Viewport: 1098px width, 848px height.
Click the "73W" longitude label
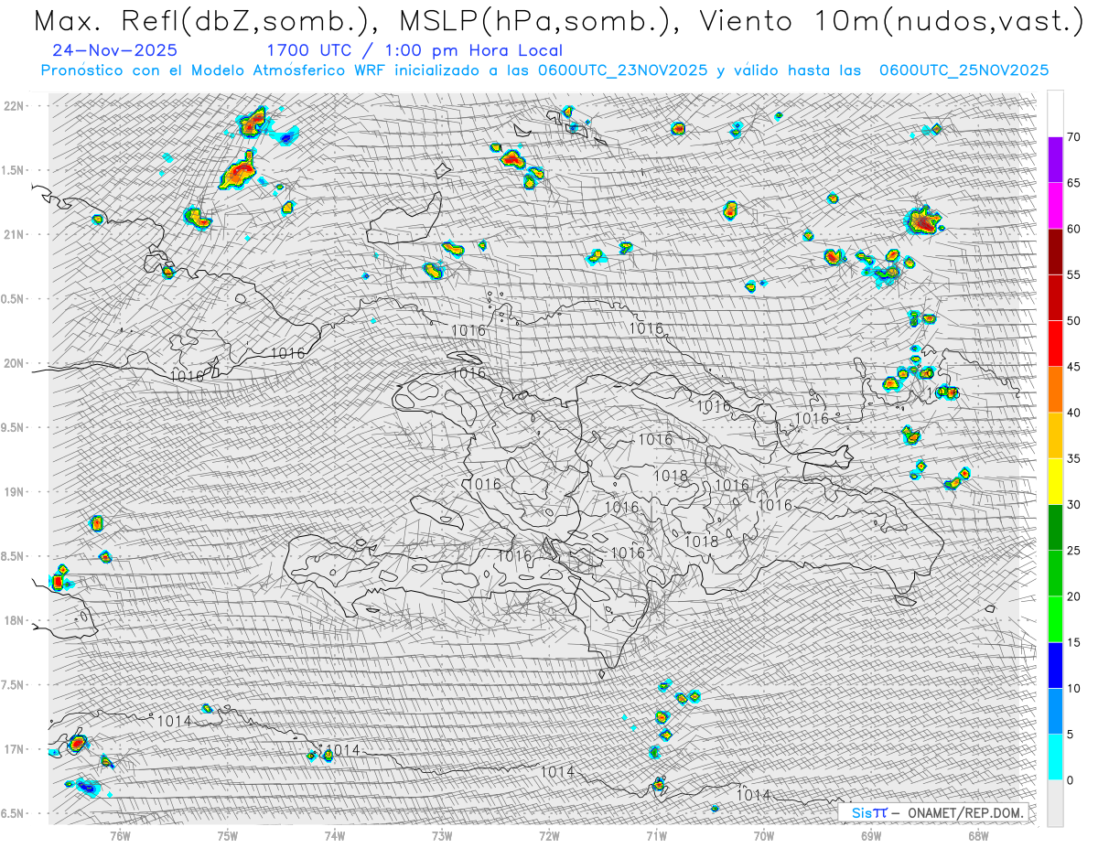pyautogui.click(x=442, y=835)
